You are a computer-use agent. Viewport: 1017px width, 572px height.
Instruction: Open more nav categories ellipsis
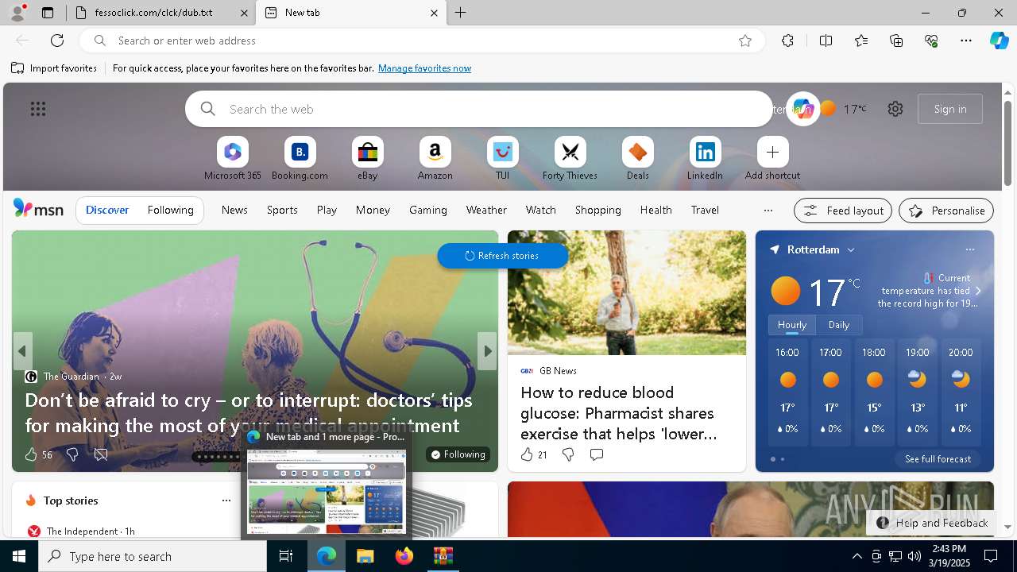(768, 211)
